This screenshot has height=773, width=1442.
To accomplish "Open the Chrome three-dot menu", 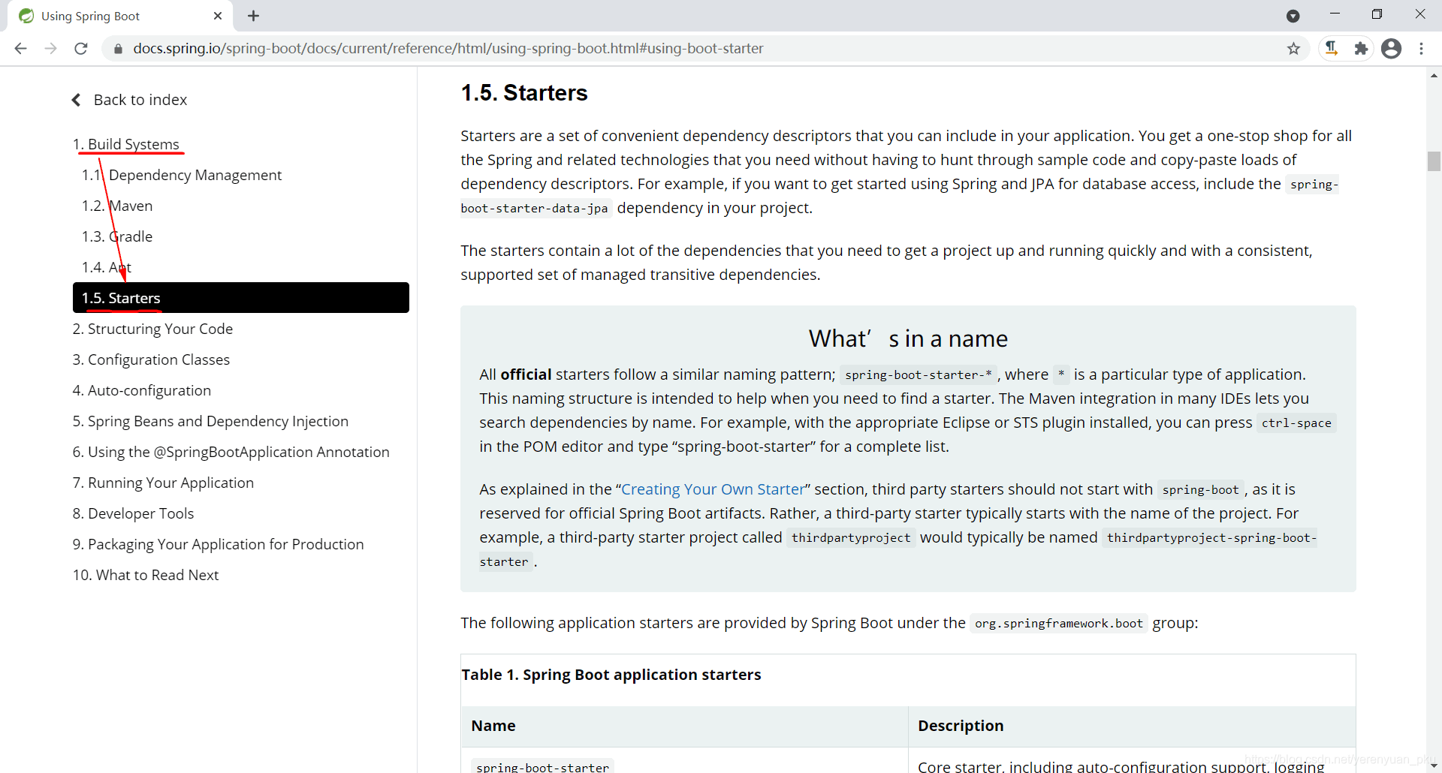I will pyautogui.click(x=1422, y=49).
